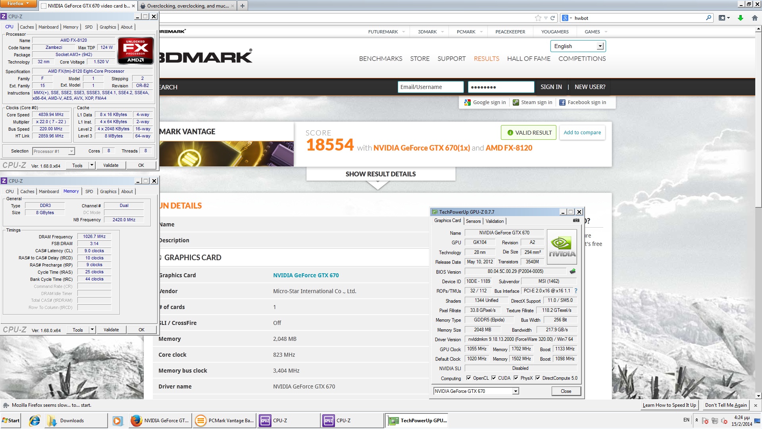Click the BIOS save chip icon in GPU-Z
The image size is (762, 429).
(x=572, y=271)
